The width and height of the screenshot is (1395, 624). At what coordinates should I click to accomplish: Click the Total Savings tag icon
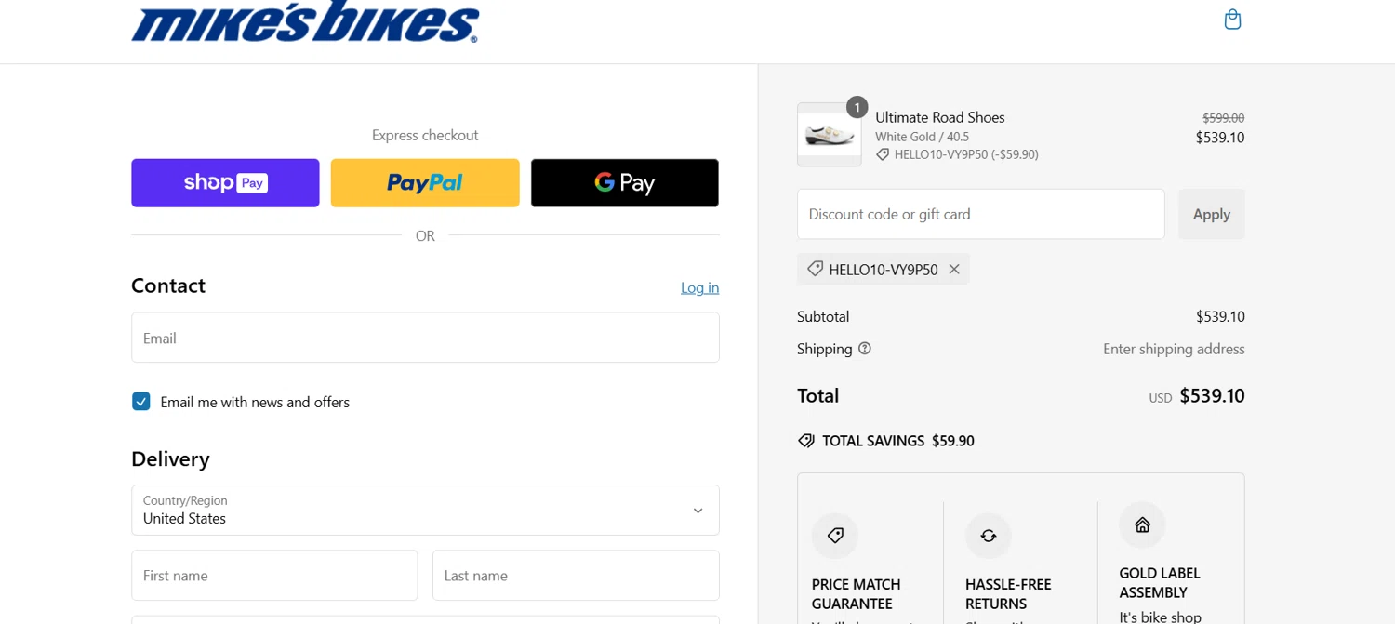tap(806, 441)
